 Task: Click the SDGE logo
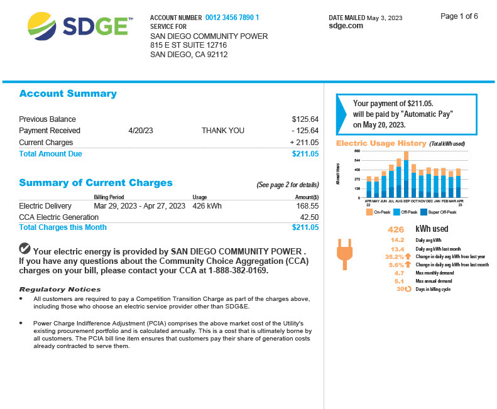coord(80,26)
